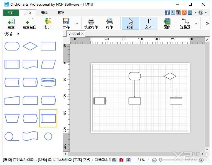Switch to the 编辑 tab
Image resolution: width=212 pixels, height=165 pixels.
[x=44, y=13]
